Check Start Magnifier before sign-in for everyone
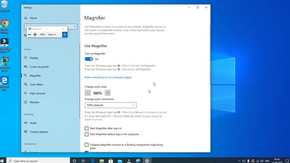Screen dimensions: 290x163 coord(87,134)
